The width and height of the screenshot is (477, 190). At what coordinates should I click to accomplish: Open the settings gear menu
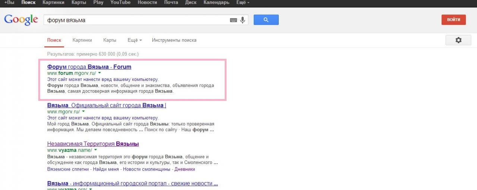pos(458,40)
